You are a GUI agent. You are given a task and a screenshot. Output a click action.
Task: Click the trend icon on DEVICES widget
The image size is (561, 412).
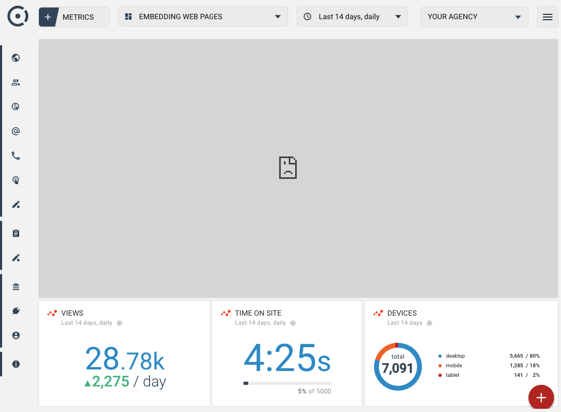pos(378,314)
